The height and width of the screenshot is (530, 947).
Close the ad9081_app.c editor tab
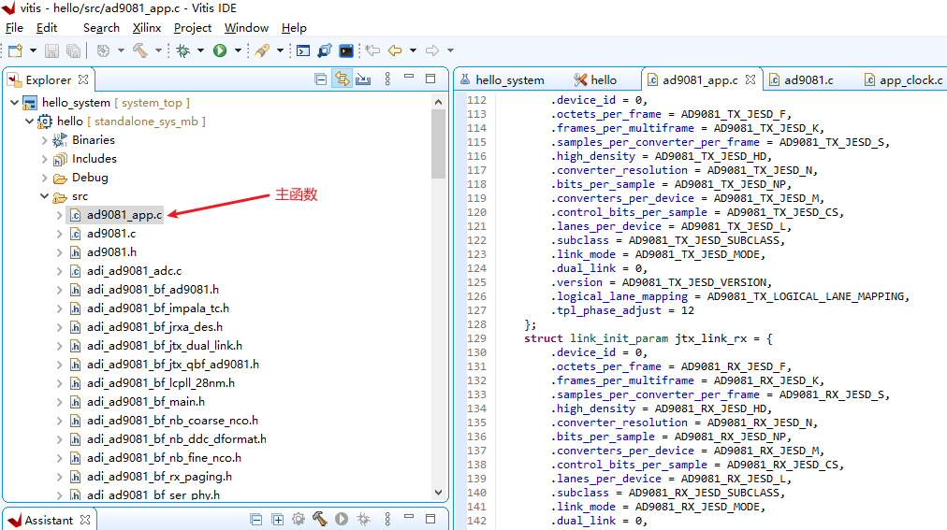pyautogui.click(x=750, y=79)
